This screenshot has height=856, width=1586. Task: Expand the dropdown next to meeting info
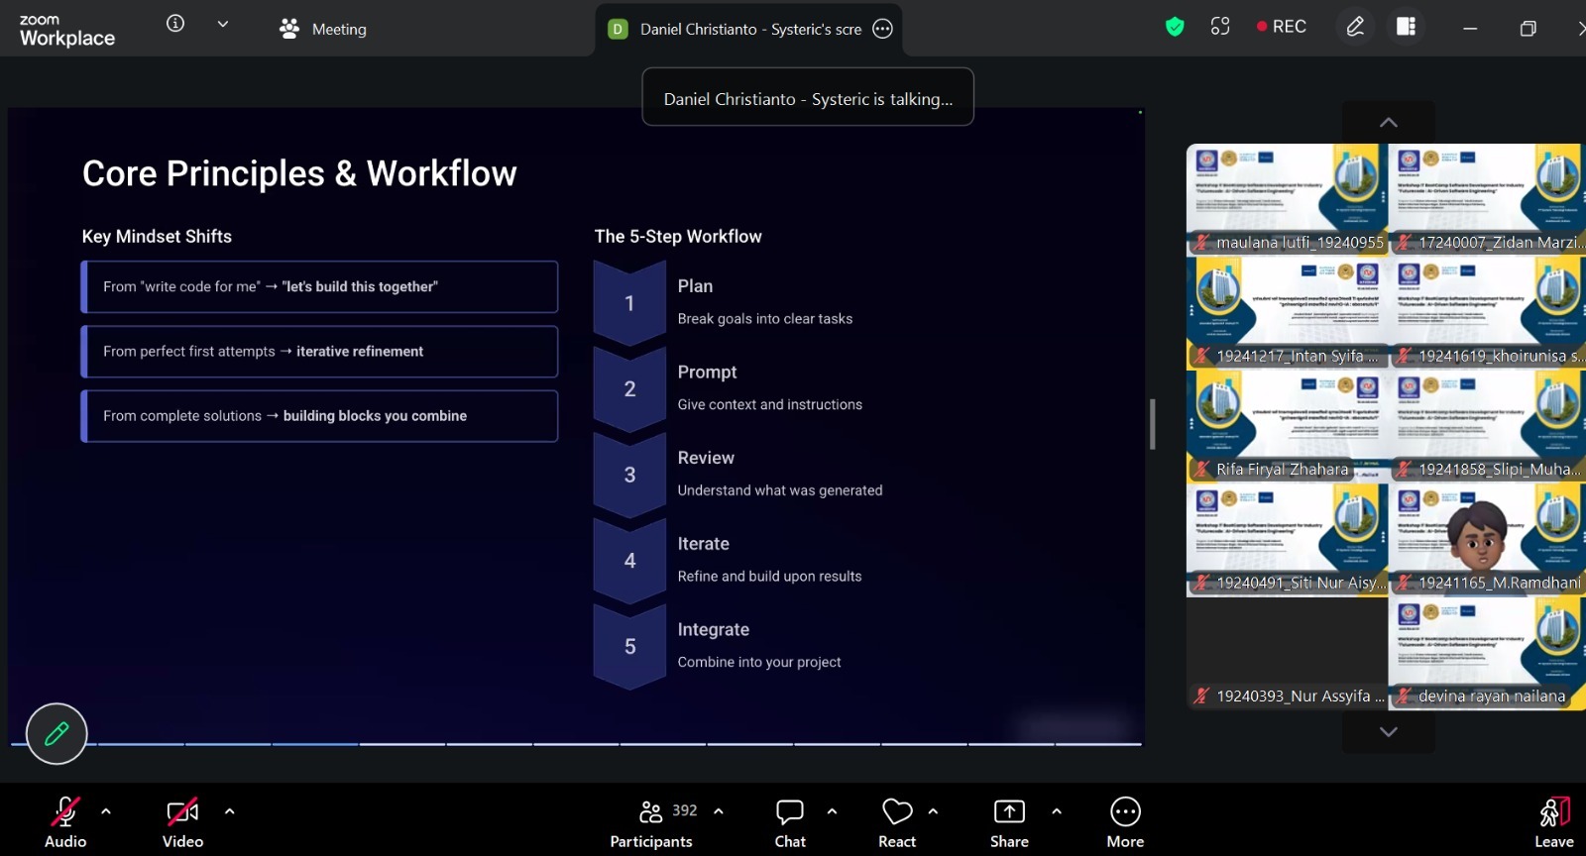click(223, 24)
